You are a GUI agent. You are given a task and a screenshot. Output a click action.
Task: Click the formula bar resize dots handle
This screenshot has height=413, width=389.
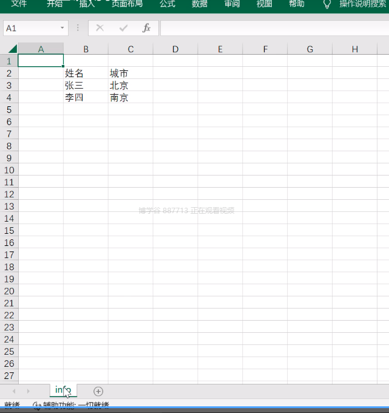78,28
